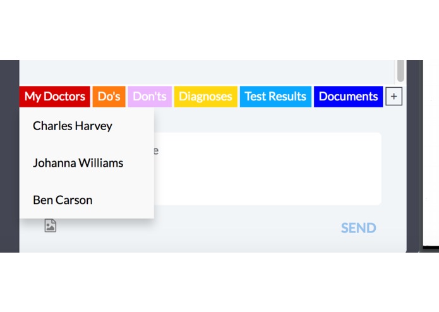Click the SEND button
This screenshot has width=439, height=312.
coord(359,228)
